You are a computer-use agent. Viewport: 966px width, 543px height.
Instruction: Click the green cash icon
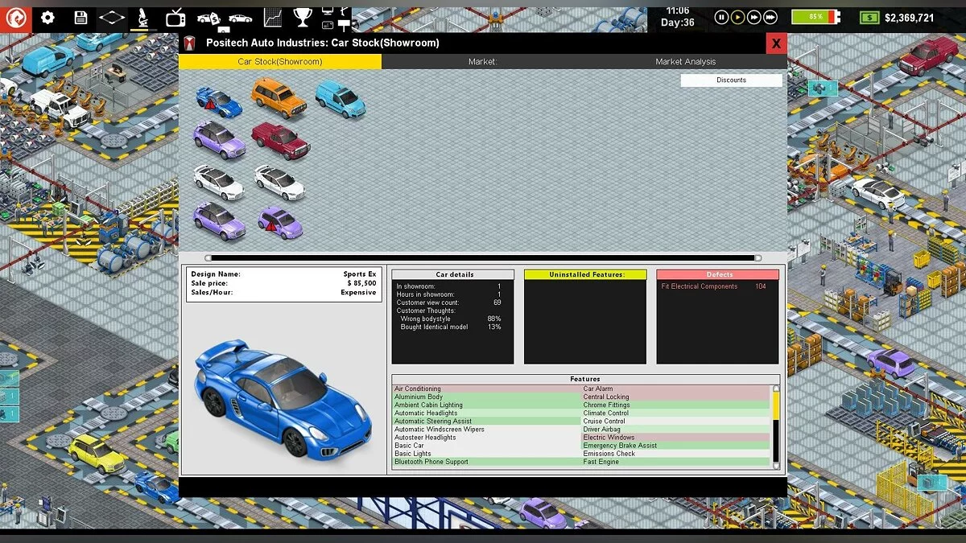869,17
